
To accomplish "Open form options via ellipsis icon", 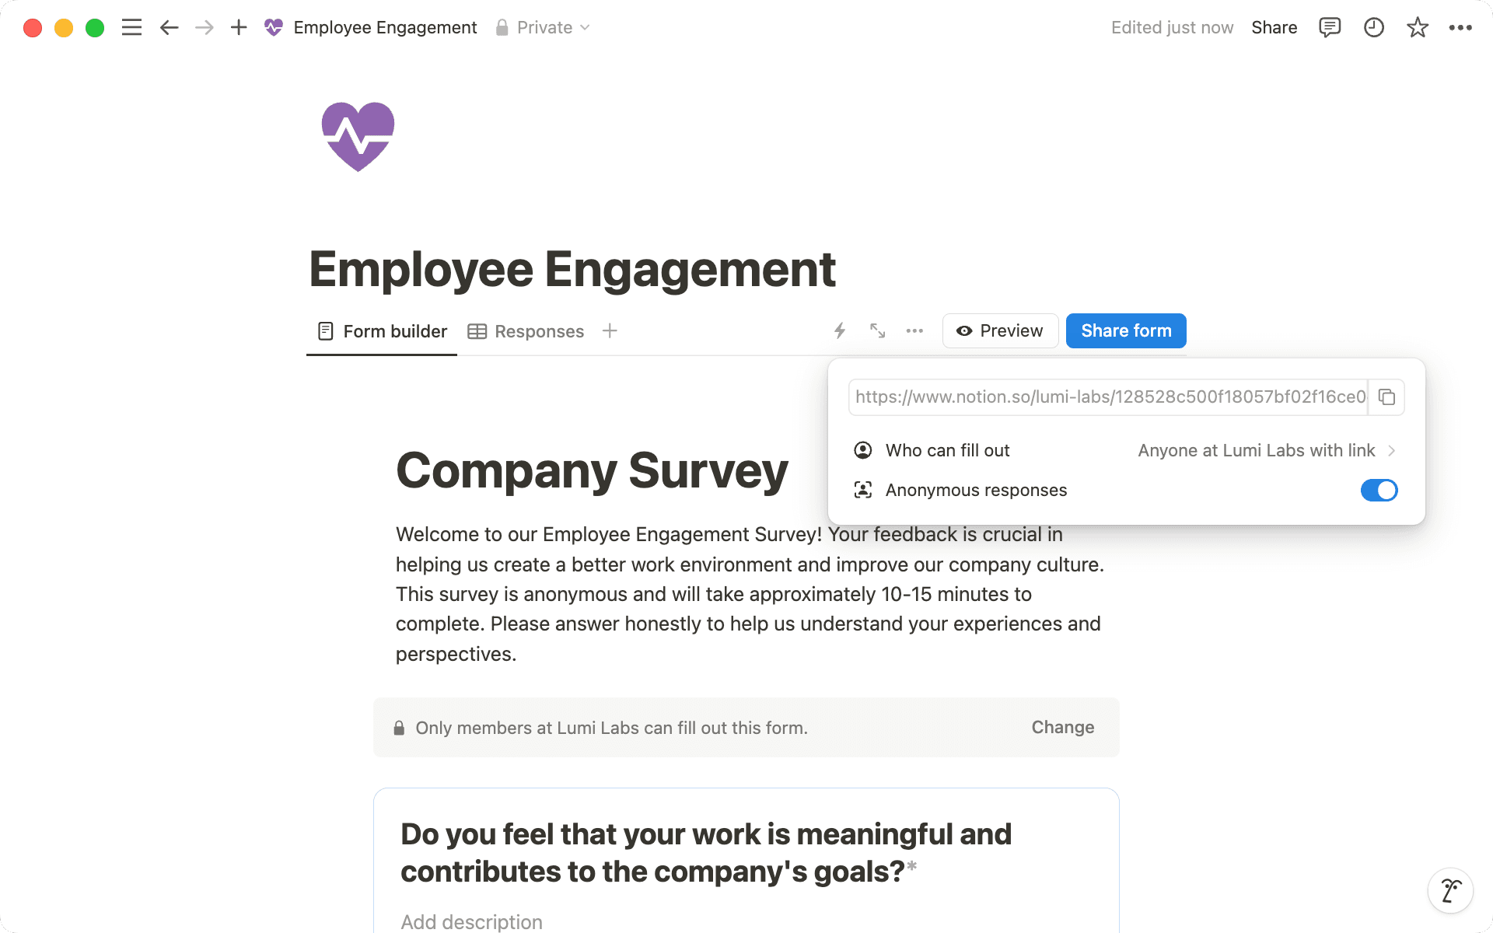I will coord(914,330).
